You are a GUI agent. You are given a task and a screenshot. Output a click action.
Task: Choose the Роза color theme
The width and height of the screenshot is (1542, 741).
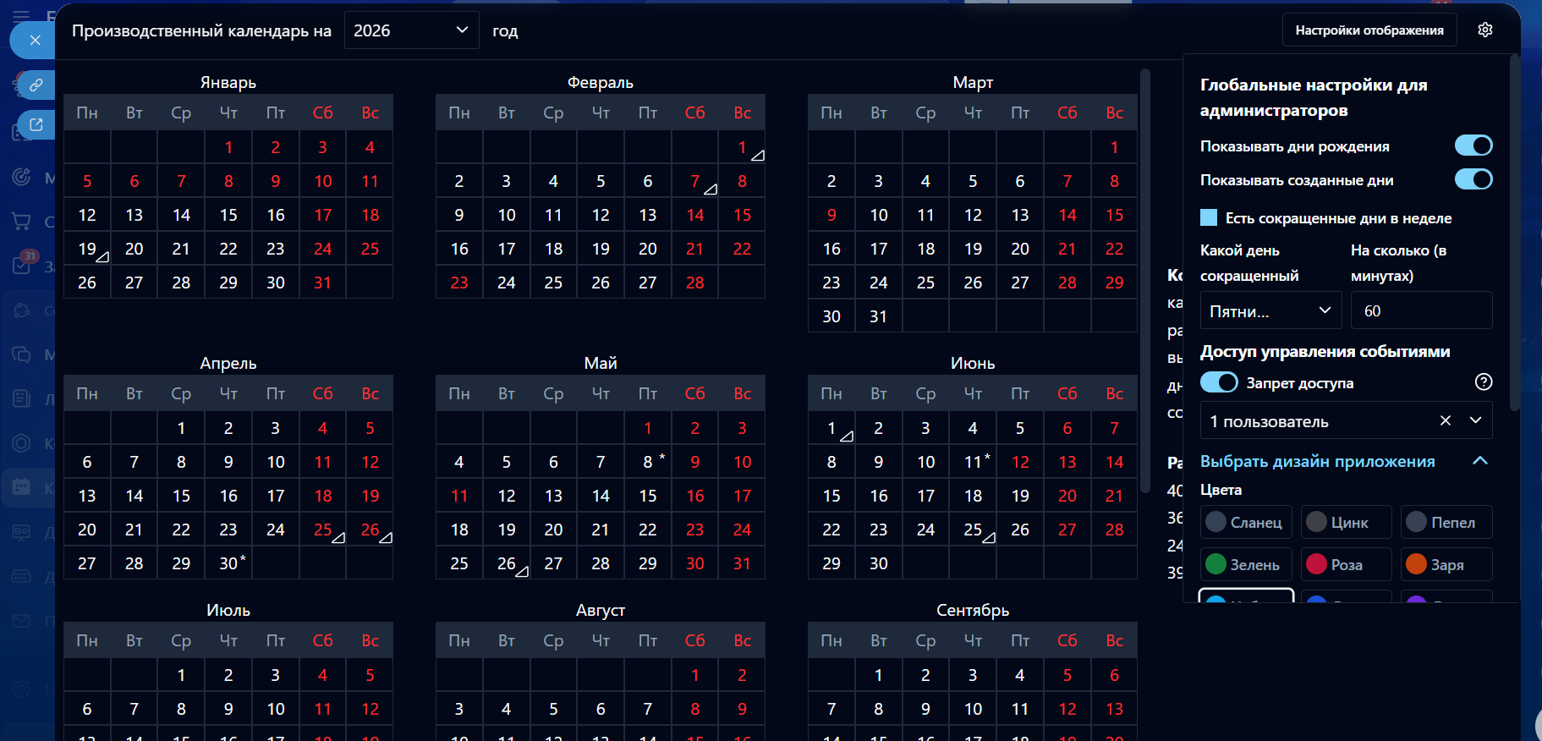coord(1346,564)
